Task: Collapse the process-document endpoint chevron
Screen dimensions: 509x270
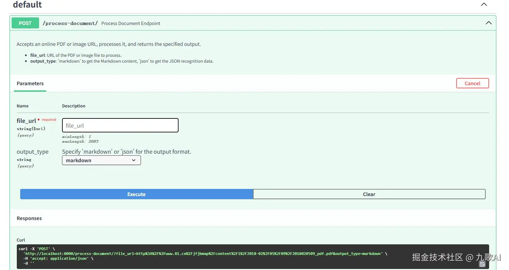Action: 488,23
